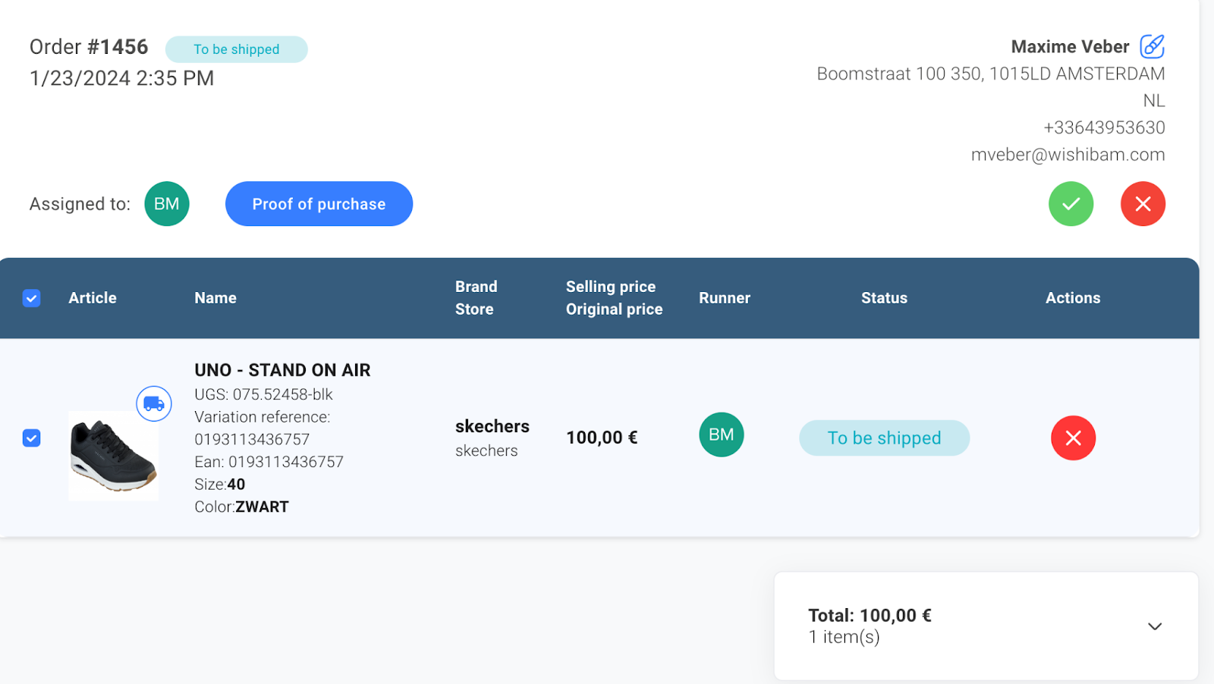Click the Article column header
This screenshot has height=684, width=1214.
coord(93,298)
